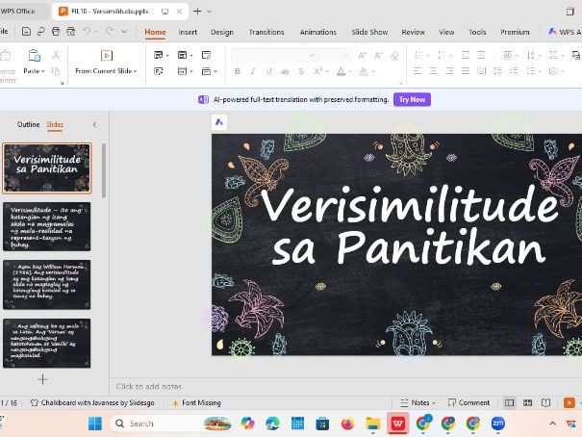Click the Paste clipboard icon
582x437 pixels.
[x=34, y=56]
